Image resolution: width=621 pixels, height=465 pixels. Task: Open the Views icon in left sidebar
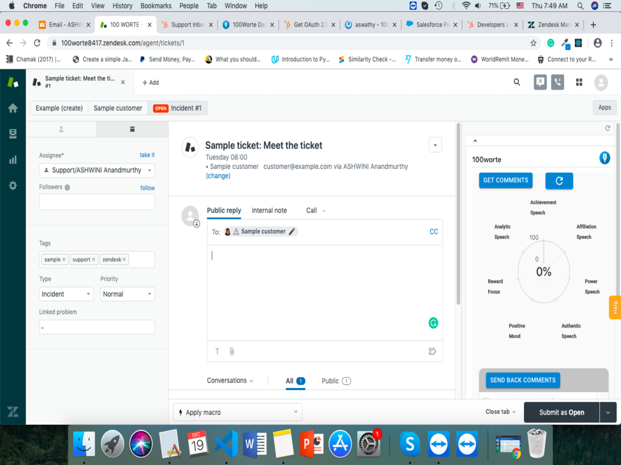click(x=13, y=134)
